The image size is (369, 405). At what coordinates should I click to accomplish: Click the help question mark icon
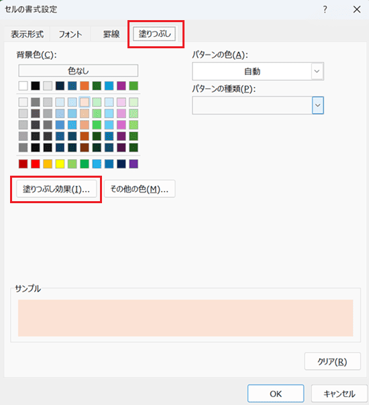coord(325,9)
